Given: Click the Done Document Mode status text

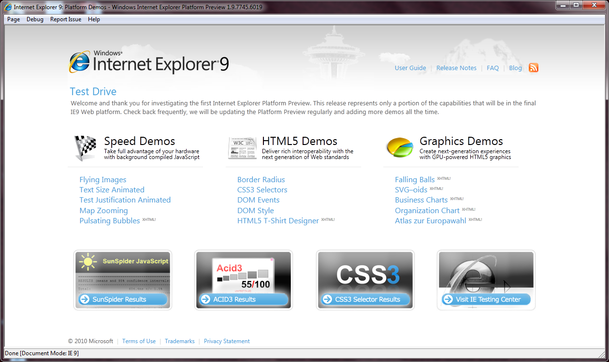Looking at the screenshot, I should pos(42,353).
